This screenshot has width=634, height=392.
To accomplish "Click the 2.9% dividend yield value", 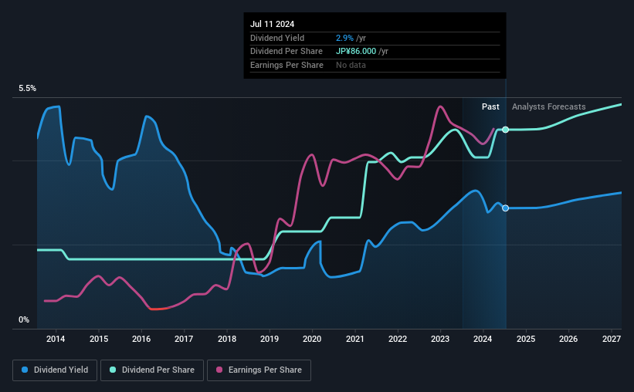I will tap(344, 38).
